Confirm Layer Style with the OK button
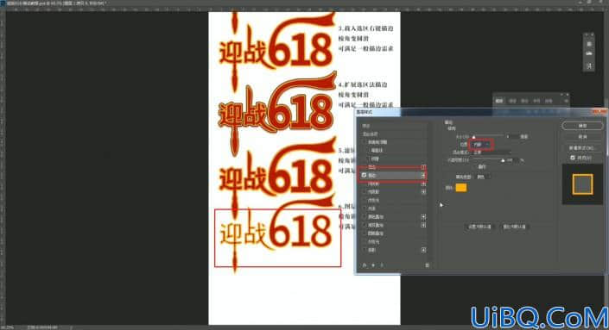The image size is (609, 330). pyautogui.click(x=582, y=126)
